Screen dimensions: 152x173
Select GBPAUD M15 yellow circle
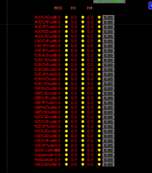[66, 88]
